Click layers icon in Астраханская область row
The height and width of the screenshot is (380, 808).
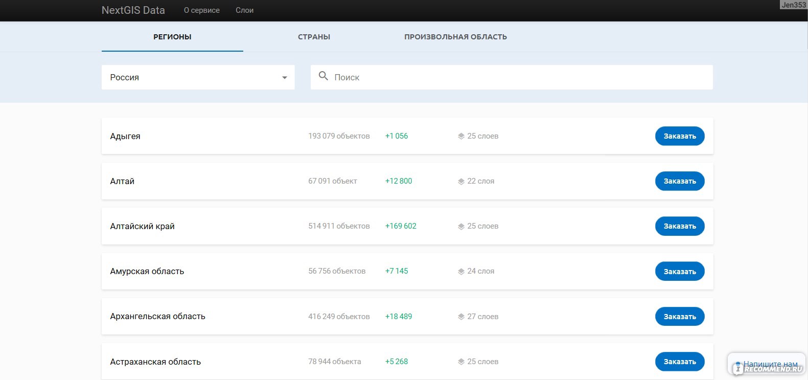point(461,362)
